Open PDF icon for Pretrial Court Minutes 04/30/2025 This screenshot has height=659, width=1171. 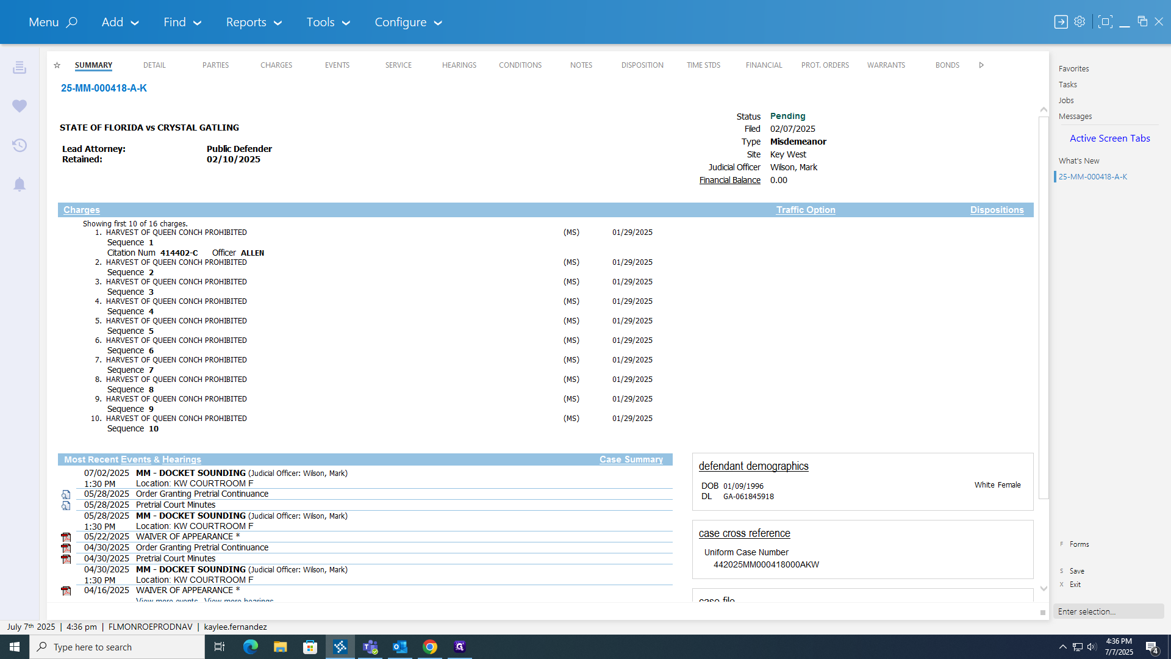coord(66,559)
